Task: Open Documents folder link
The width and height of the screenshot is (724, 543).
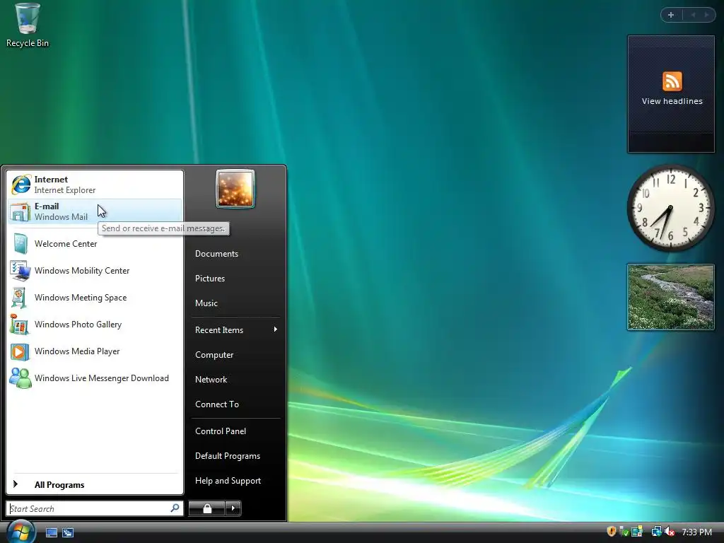Action: pyautogui.click(x=235, y=254)
